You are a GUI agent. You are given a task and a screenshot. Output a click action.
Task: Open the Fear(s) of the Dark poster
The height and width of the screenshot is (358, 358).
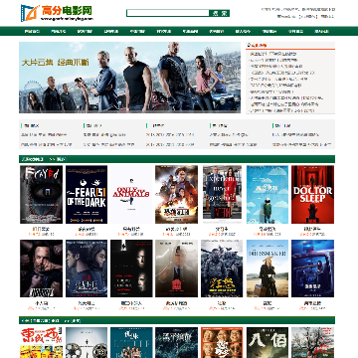(x=87, y=195)
